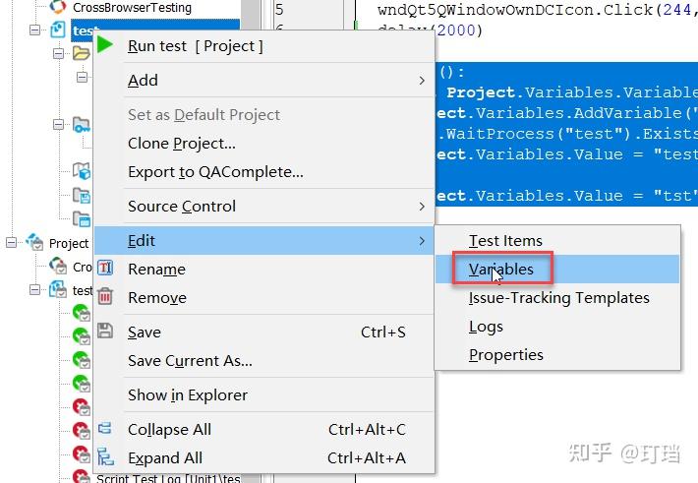This screenshot has height=483, width=698.
Task: Collapse the Project logs tree node
Action: tap(13, 243)
